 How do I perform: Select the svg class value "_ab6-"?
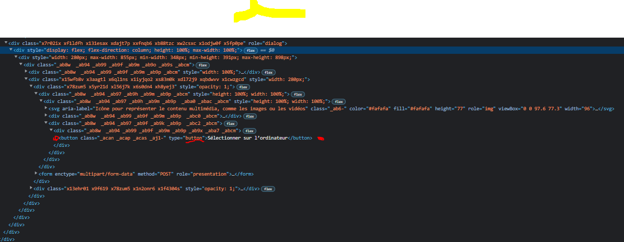click(x=338, y=109)
